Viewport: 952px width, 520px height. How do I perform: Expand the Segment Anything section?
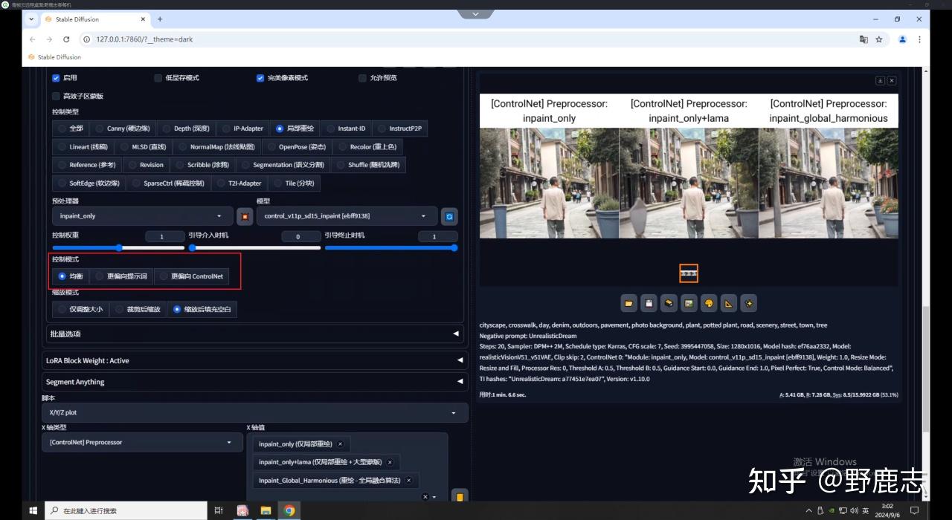click(254, 382)
